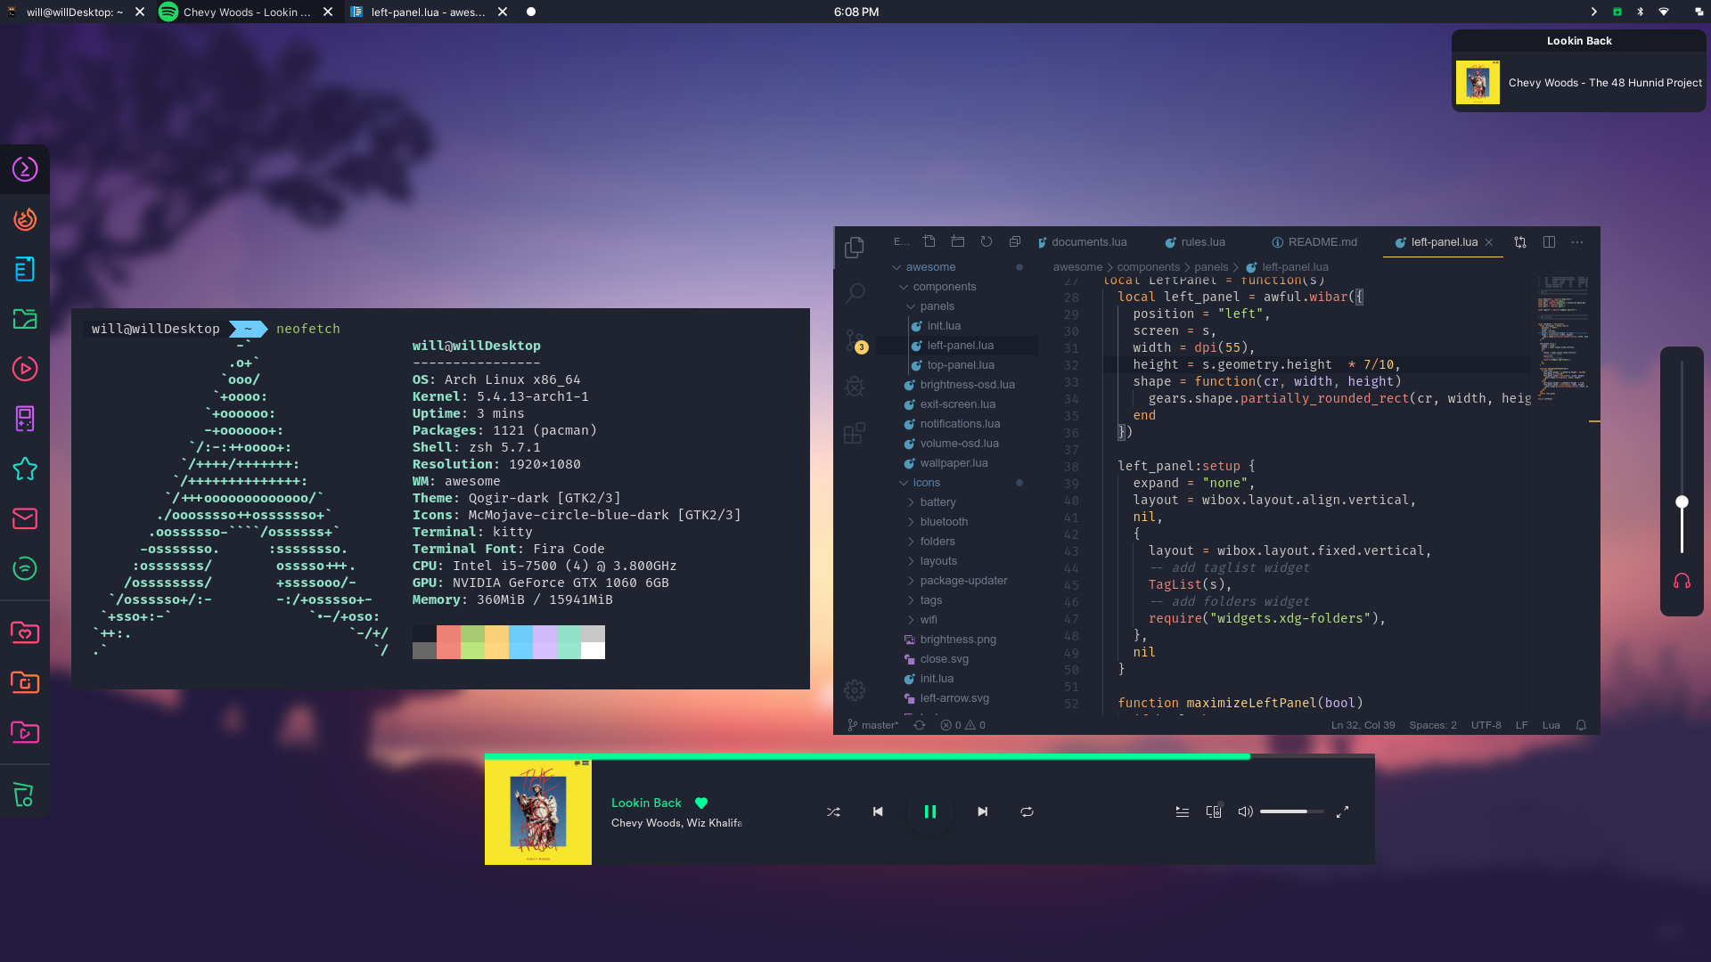This screenshot has width=1711, height=962.
Task: Select the rules.lua tab in editor
Action: pyautogui.click(x=1203, y=242)
